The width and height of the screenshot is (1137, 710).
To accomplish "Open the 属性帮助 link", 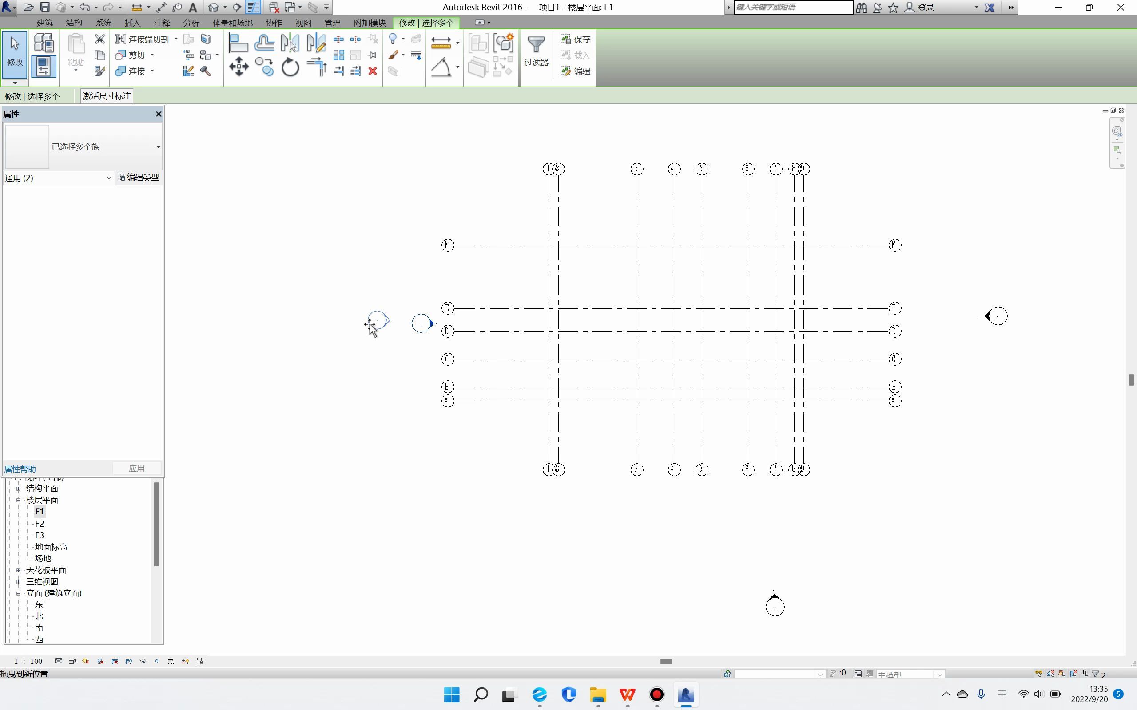I will pos(20,469).
